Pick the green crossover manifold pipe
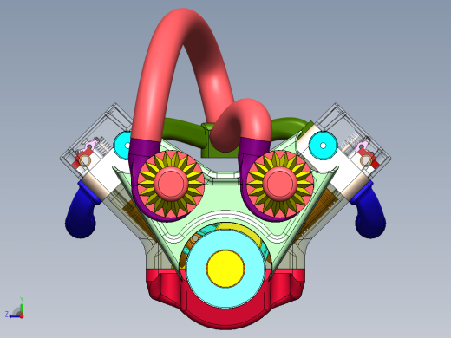Viewport: 451px width, 338px height. click(185, 132)
